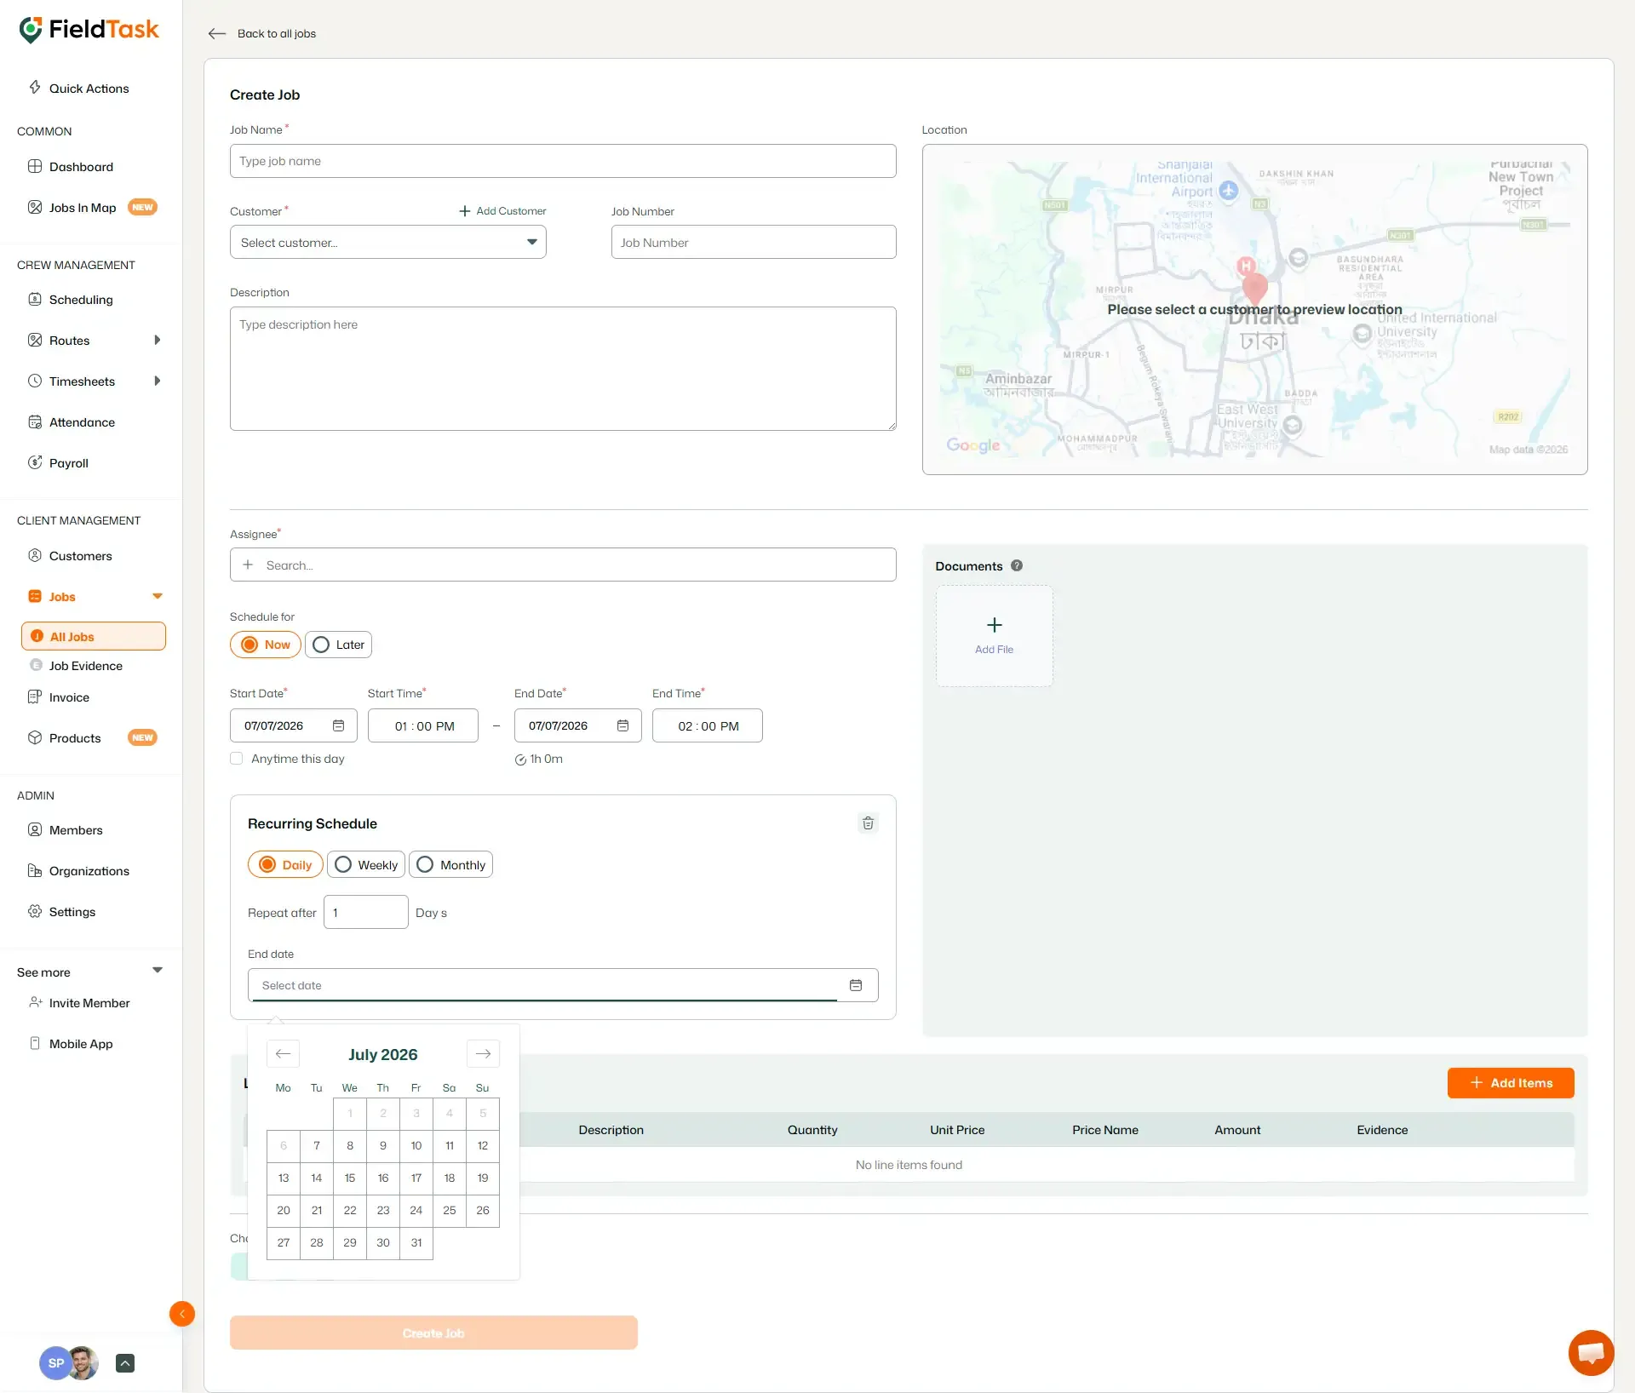The width and height of the screenshot is (1635, 1393).
Task: Pick July 15 in the calendar
Action: click(350, 1178)
